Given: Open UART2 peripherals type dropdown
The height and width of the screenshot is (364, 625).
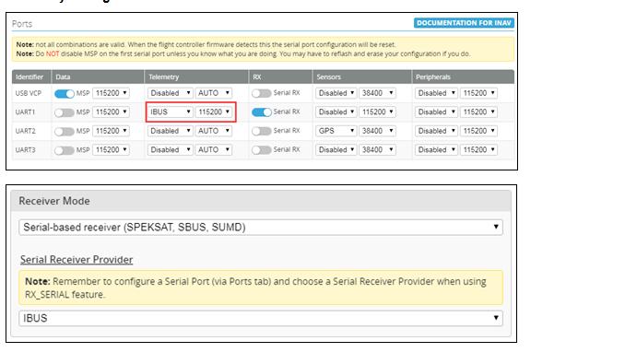Looking at the screenshot, I should click(x=436, y=131).
